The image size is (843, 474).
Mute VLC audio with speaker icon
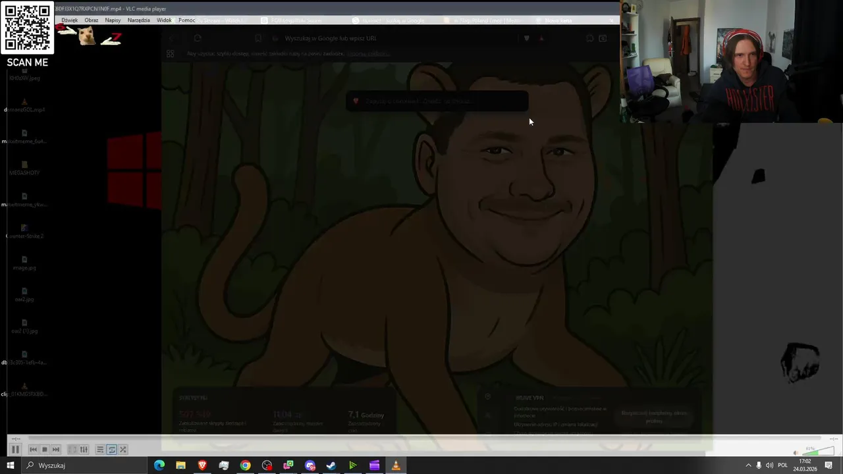796,452
